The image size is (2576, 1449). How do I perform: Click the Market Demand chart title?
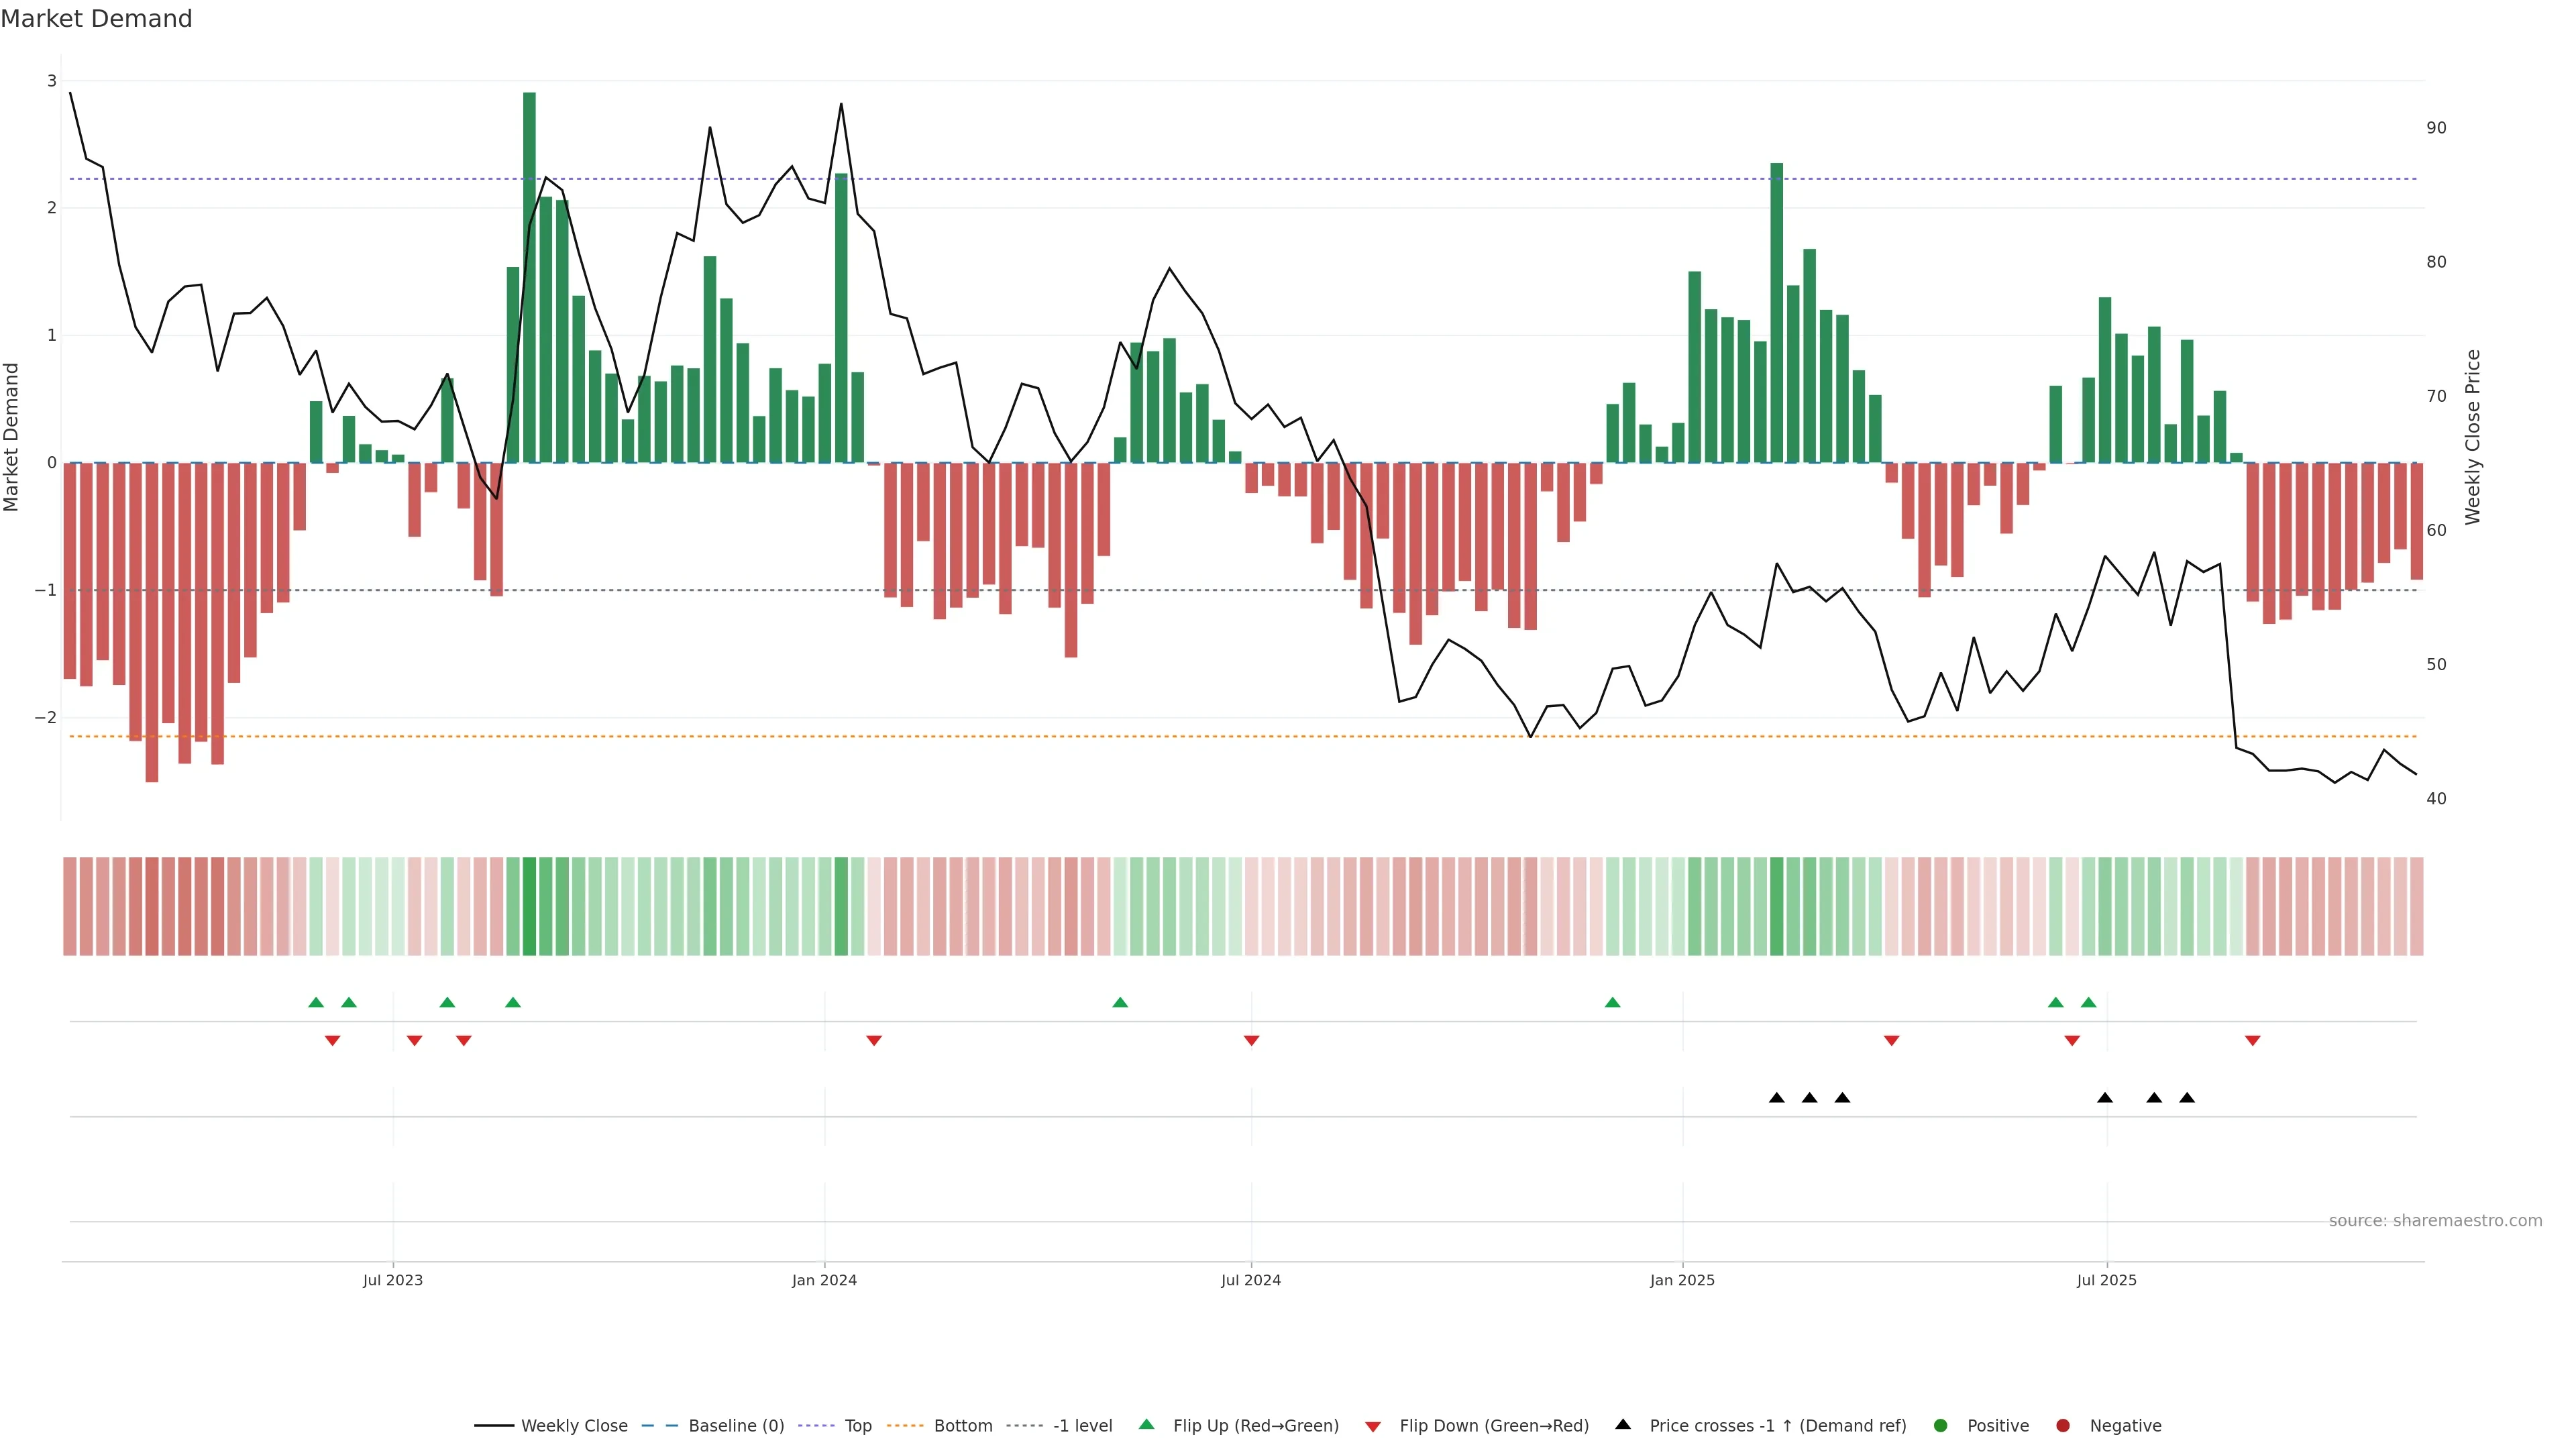click(x=96, y=19)
